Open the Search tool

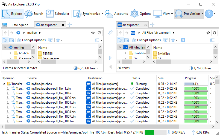34,14
